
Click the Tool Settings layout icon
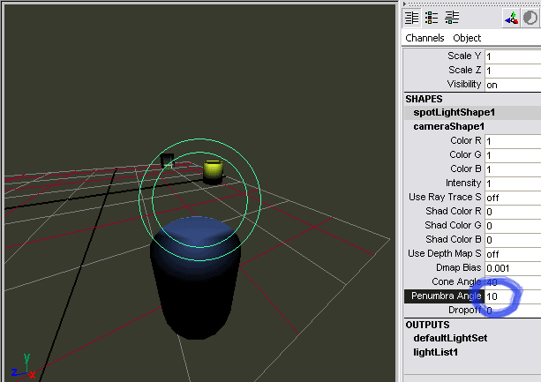[x=452, y=18]
